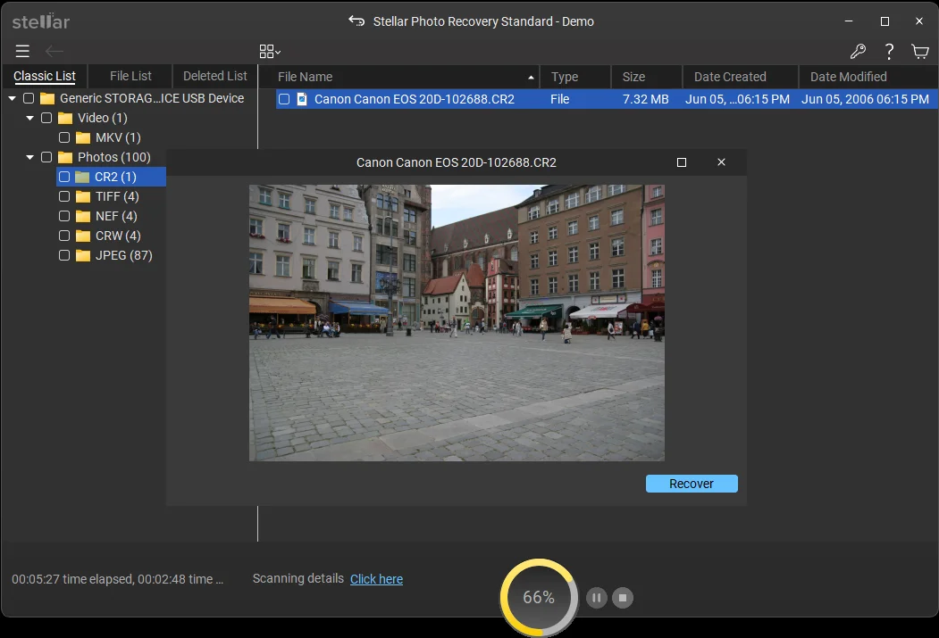Click the JPEG folder icon

[x=83, y=256]
